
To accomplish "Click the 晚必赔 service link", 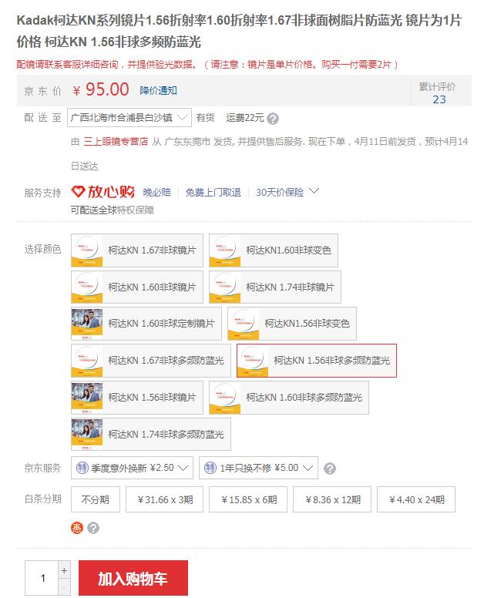I will point(156,193).
